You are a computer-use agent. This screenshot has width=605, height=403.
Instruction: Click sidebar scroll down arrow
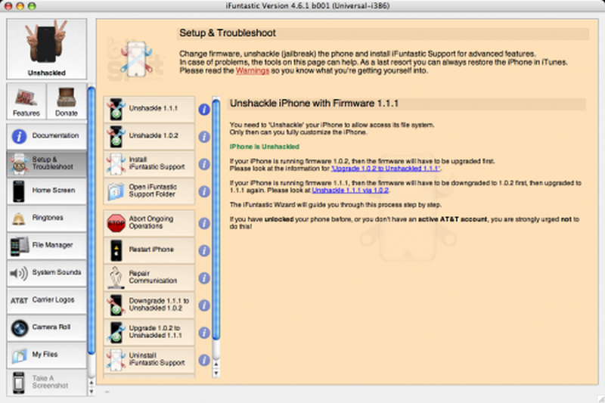click(x=92, y=391)
